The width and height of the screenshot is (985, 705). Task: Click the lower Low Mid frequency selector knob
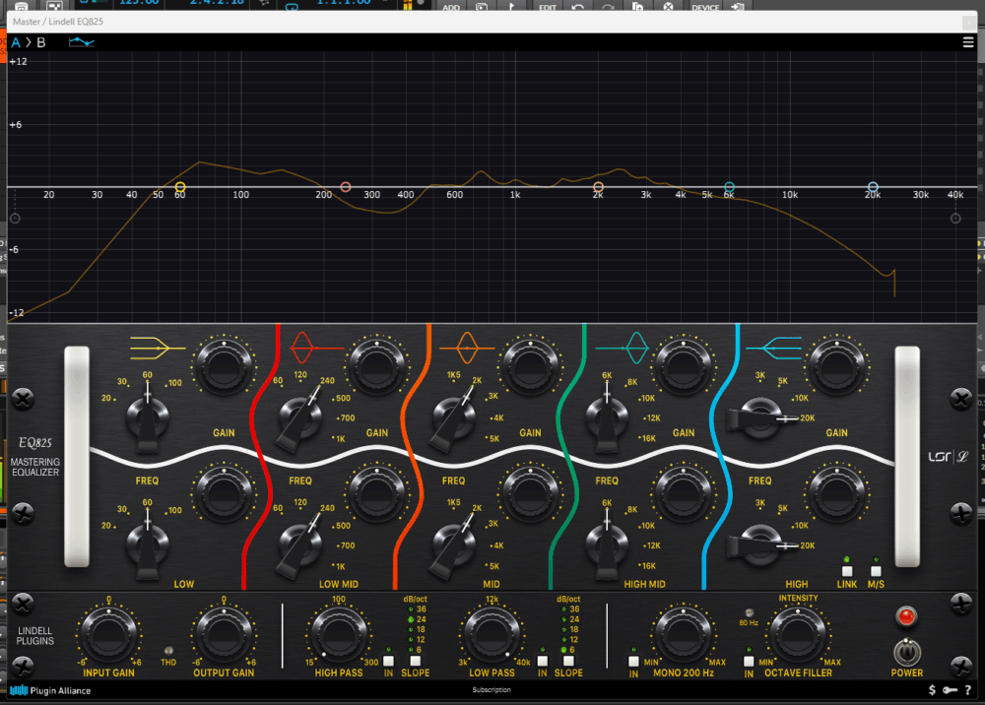[300, 545]
